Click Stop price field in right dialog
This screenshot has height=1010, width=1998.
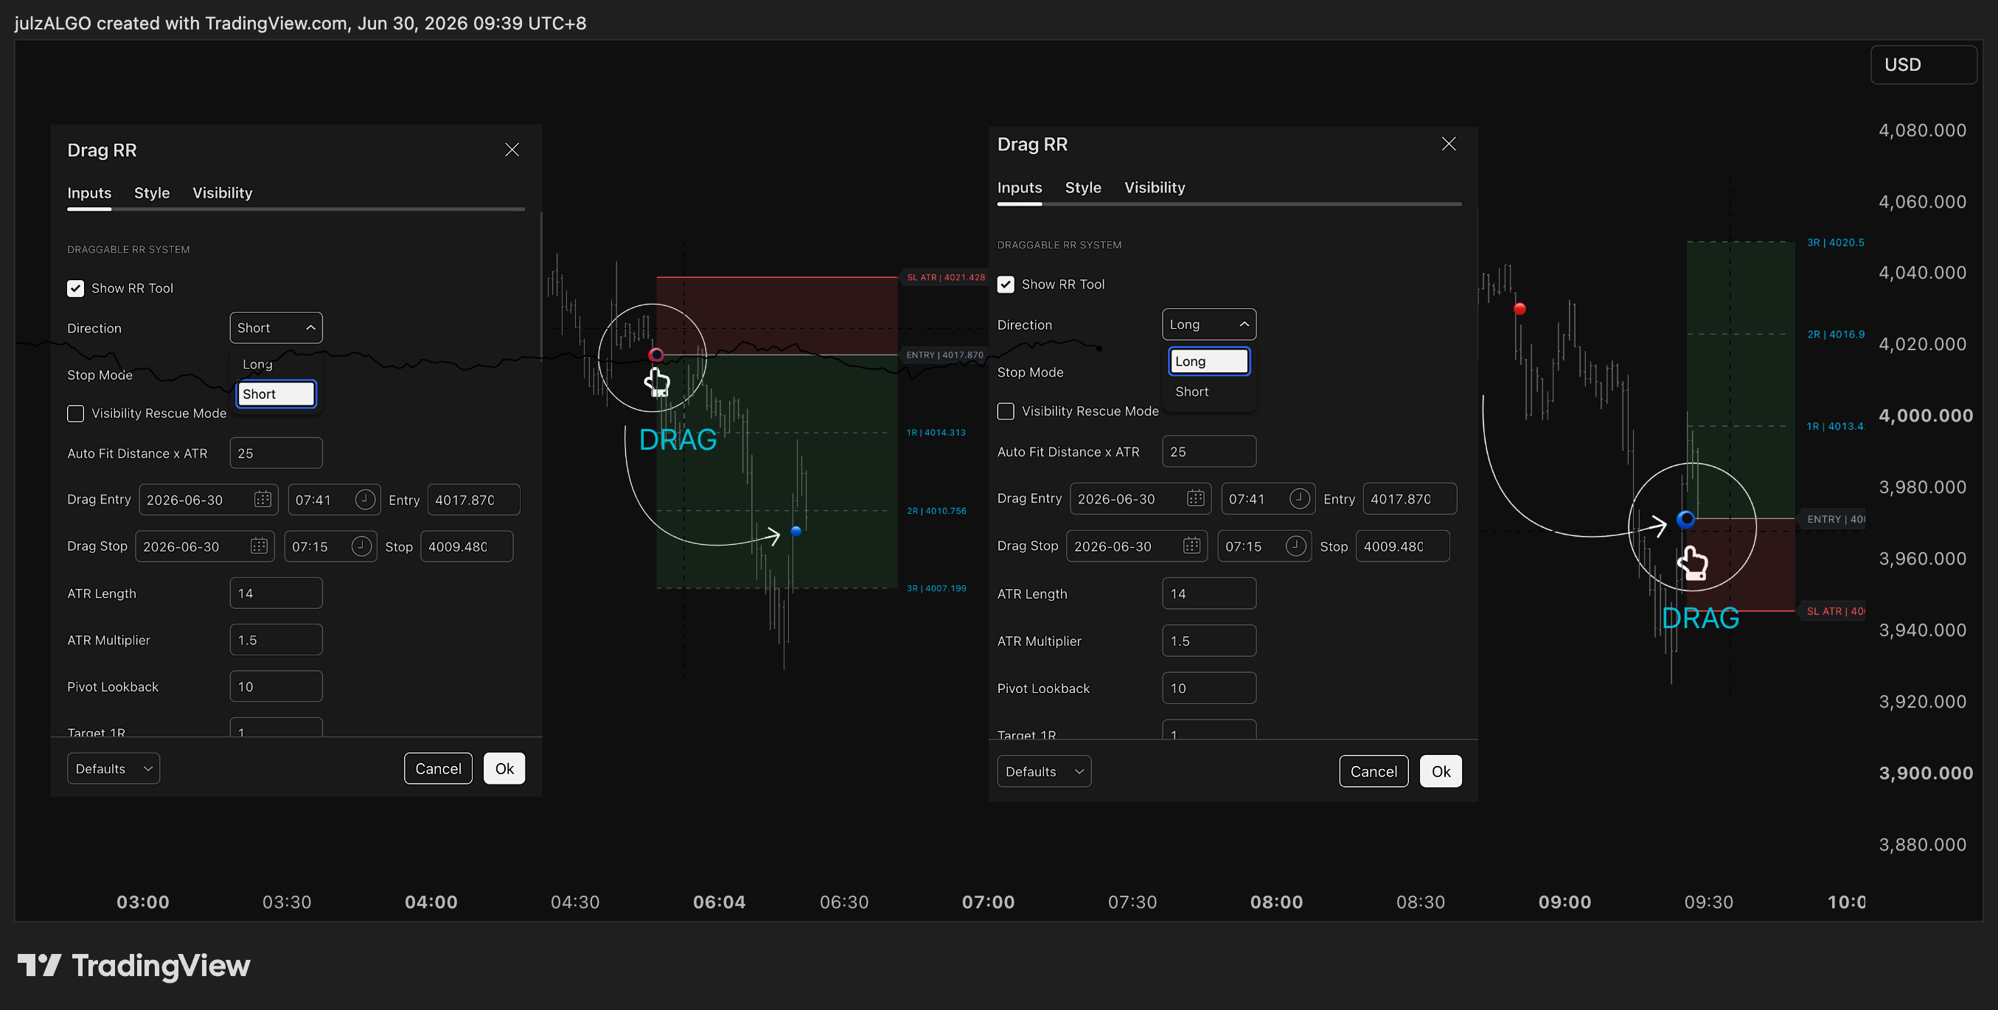[x=1402, y=546]
